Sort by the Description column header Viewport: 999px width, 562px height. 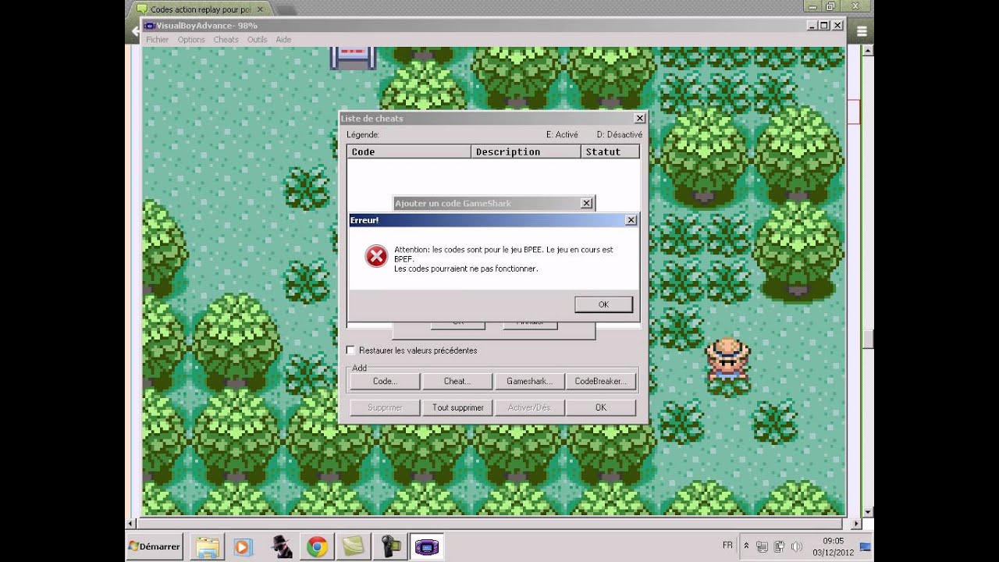coord(526,151)
